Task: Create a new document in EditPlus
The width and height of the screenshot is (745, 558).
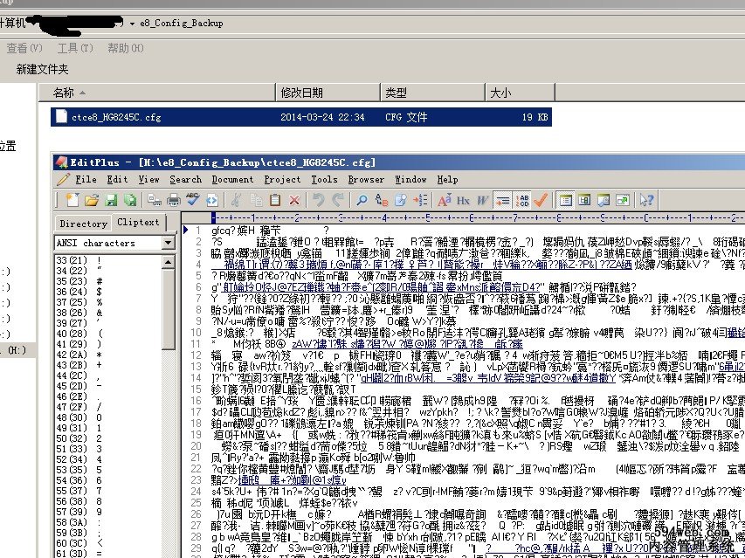Action: [72, 200]
